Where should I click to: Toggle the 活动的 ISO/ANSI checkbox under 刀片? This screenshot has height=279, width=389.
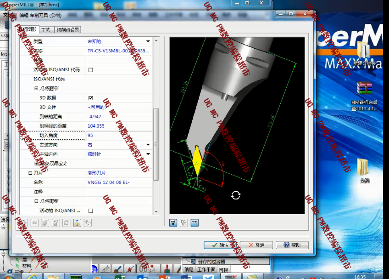point(91,211)
